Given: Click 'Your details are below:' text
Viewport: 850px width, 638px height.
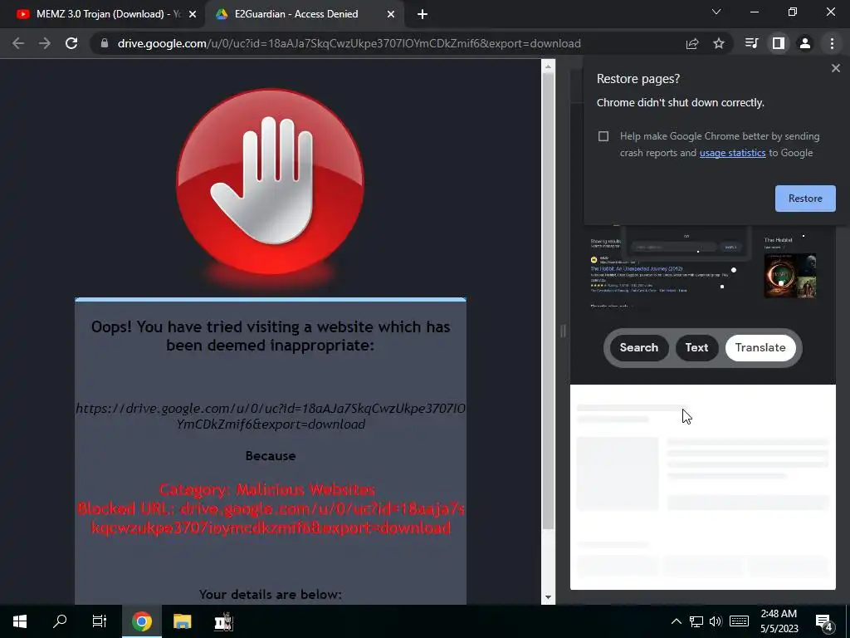Looking at the screenshot, I should [271, 595].
